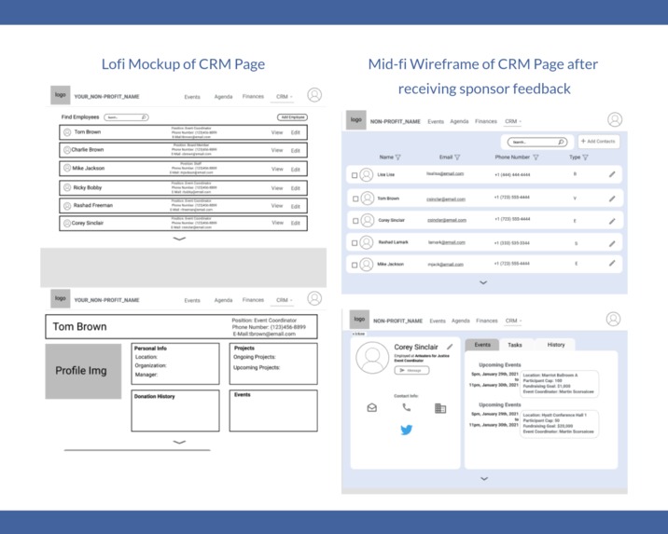Image resolution: width=668 pixels, height=534 pixels.
Task: Open the Phone Number column filter
Action: [x=536, y=157]
